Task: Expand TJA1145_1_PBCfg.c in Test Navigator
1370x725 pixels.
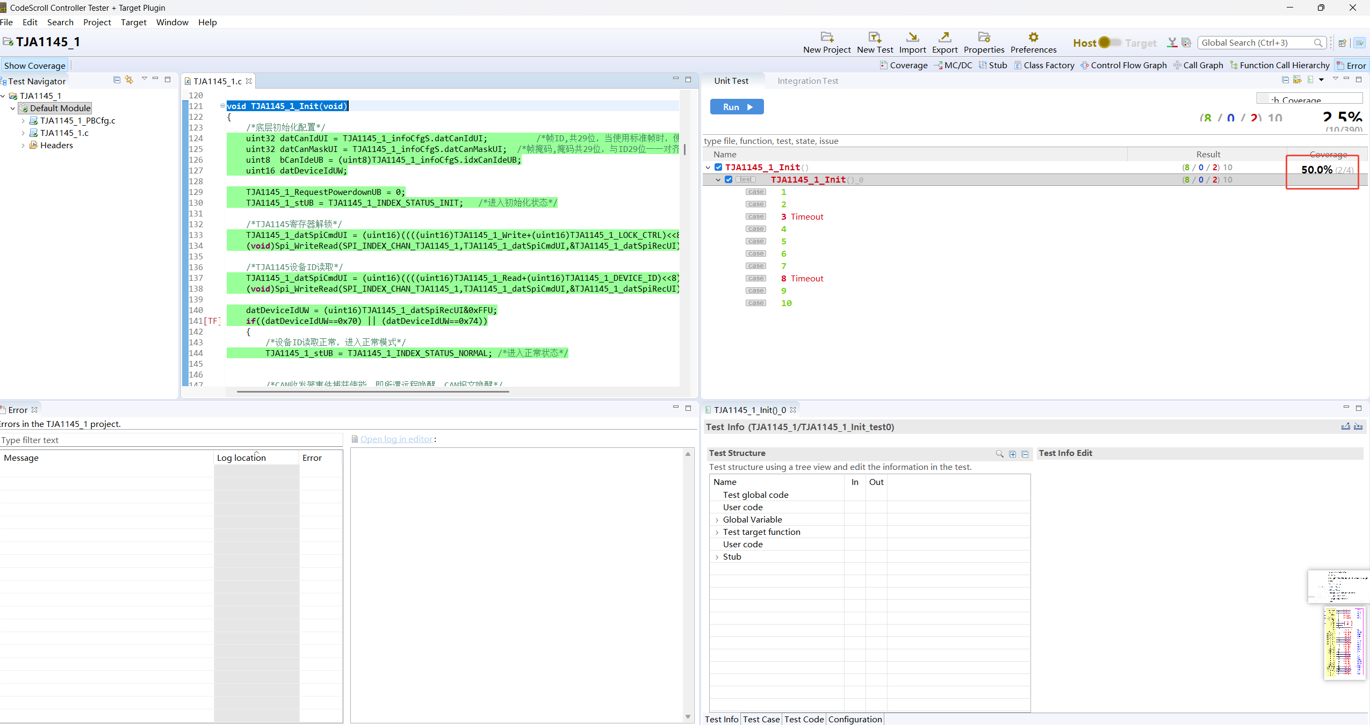Action: click(x=23, y=121)
